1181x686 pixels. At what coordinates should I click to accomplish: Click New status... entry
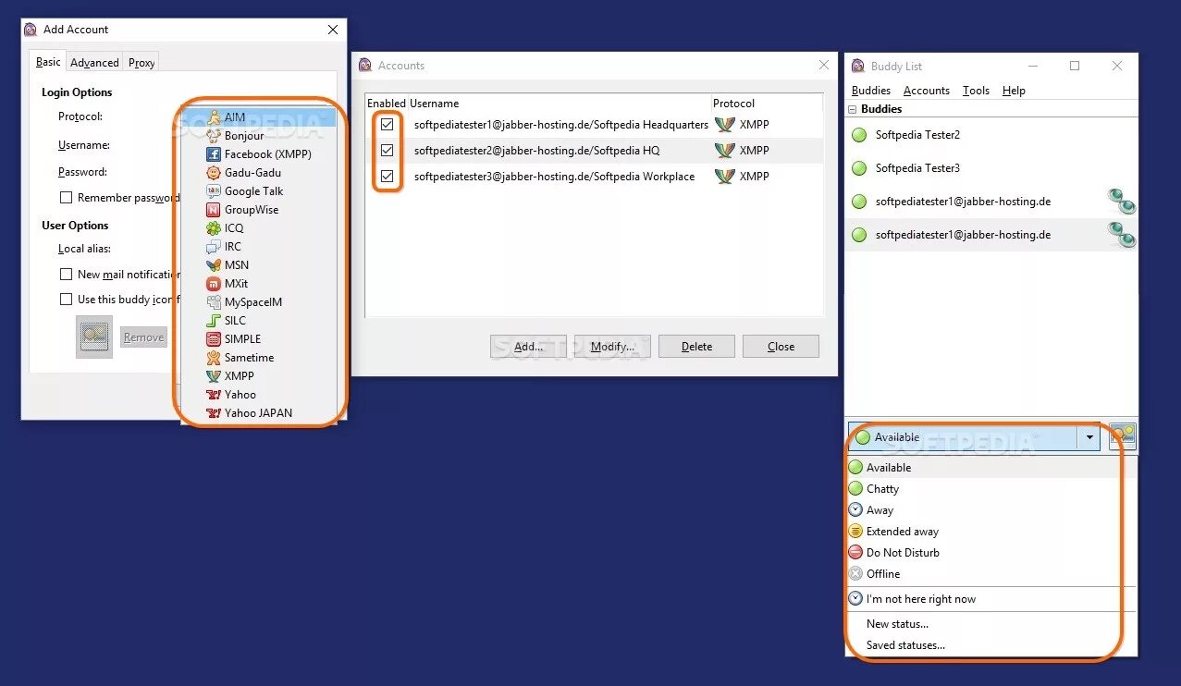tap(990, 624)
